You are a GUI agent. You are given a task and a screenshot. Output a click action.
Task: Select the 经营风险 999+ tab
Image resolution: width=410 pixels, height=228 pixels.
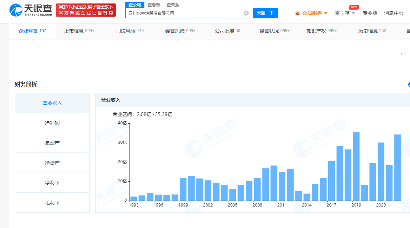point(180,31)
